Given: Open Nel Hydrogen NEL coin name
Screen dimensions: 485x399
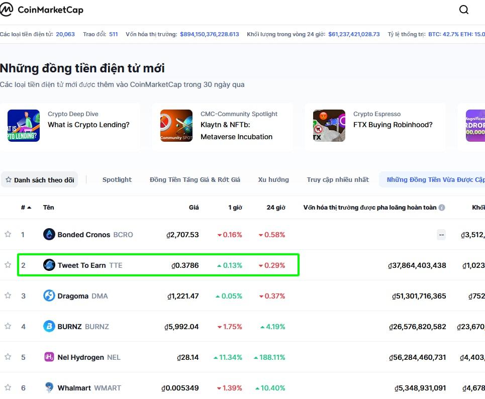Looking at the screenshot, I should point(89,357).
